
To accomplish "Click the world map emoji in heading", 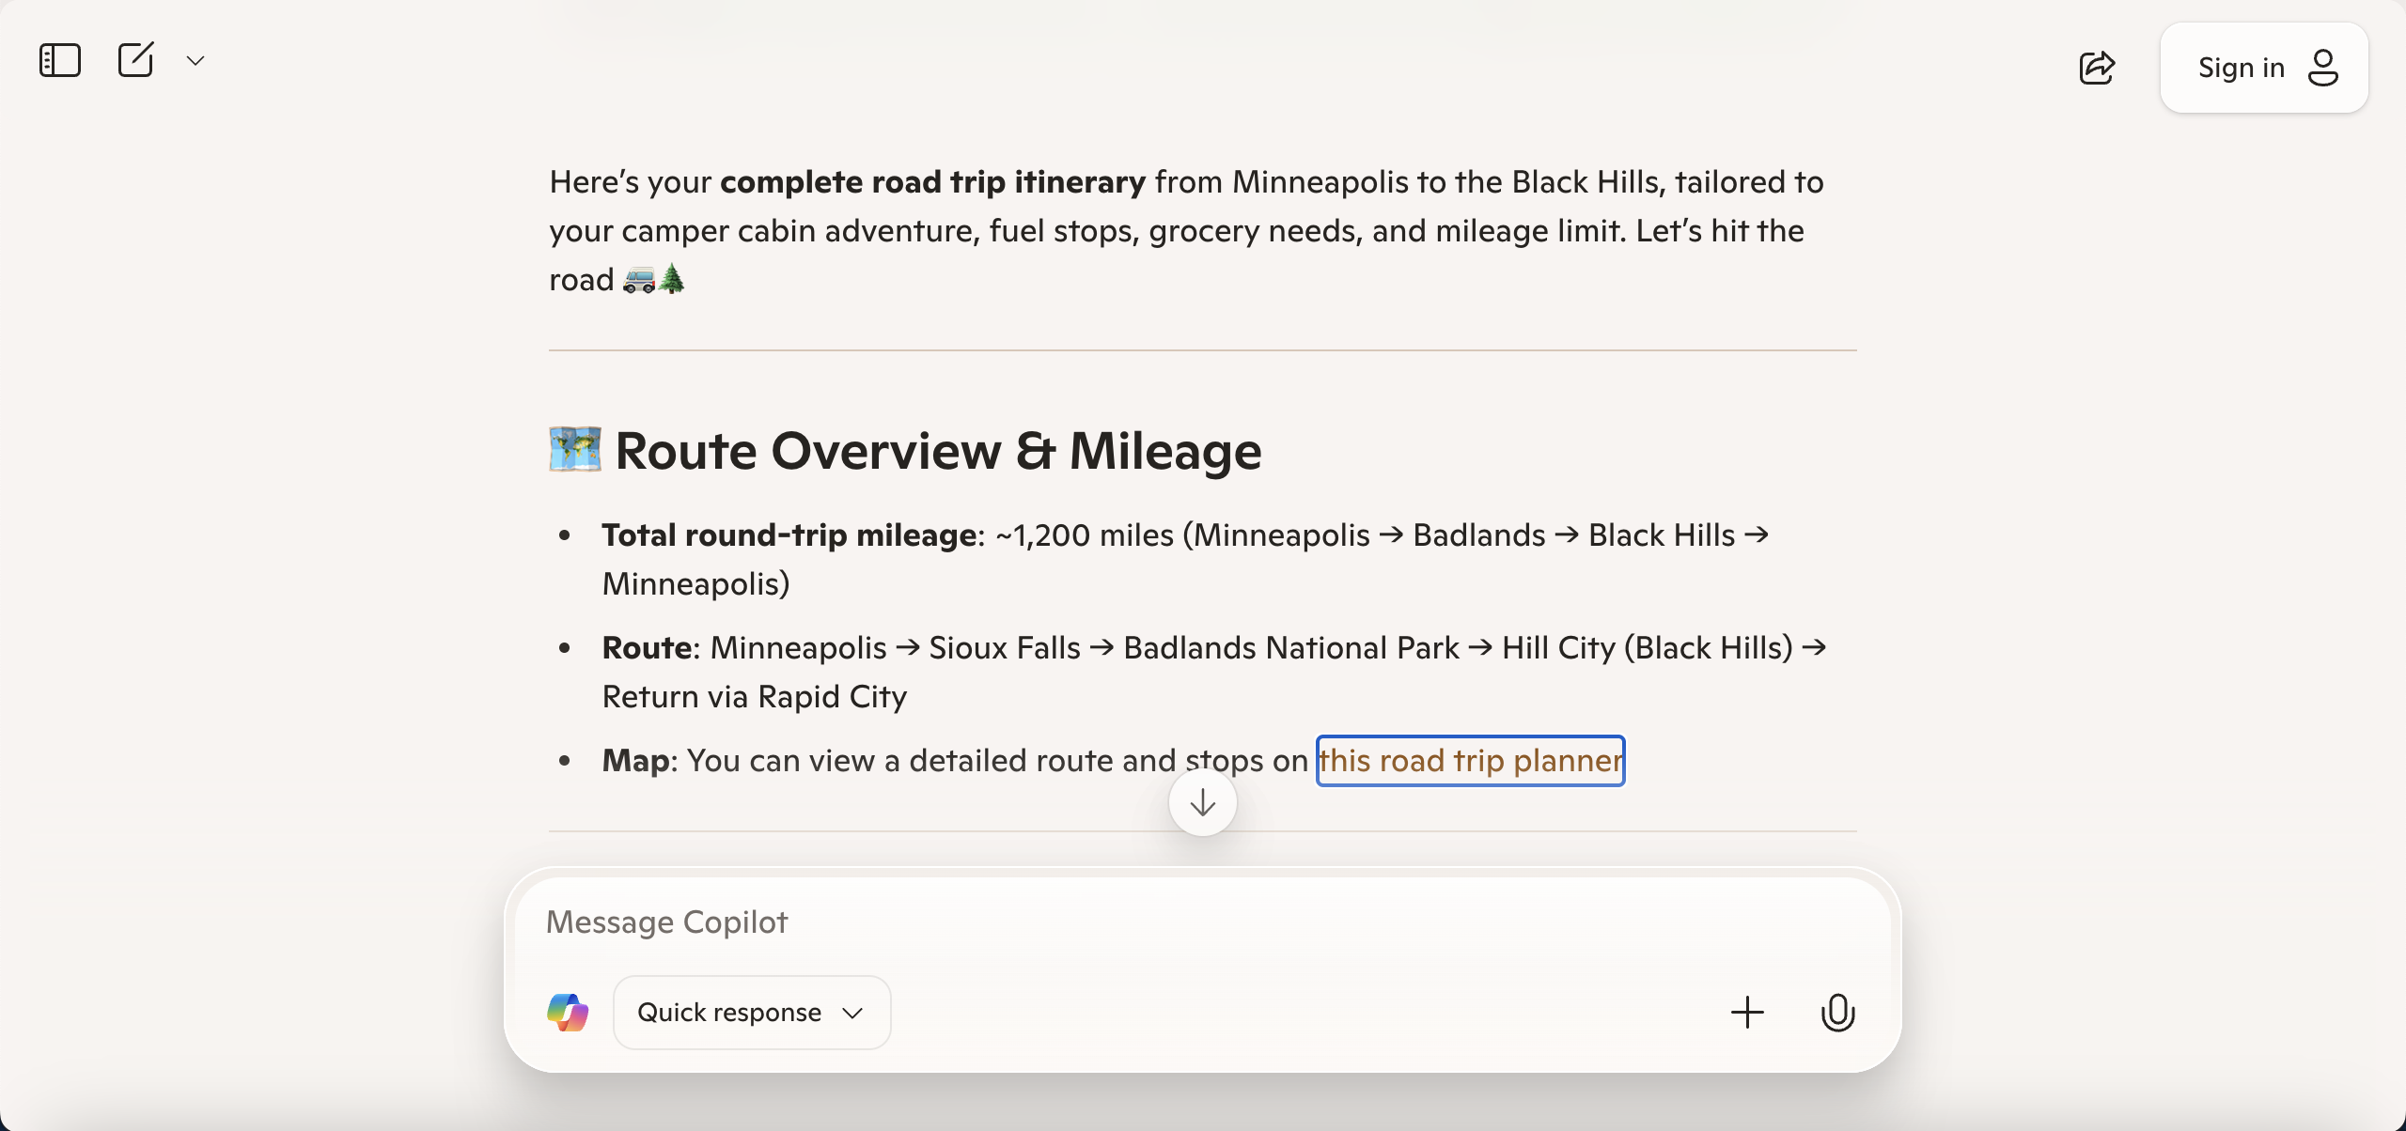I will click(x=574, y=449).
